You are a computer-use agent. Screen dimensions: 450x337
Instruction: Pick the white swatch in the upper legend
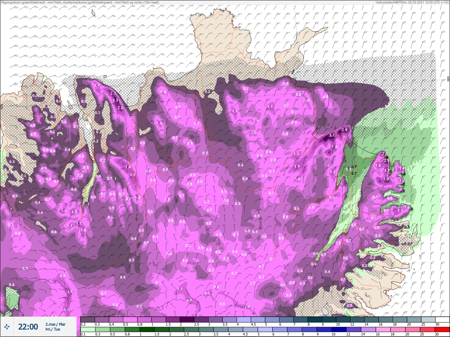[x=442, y=319]
